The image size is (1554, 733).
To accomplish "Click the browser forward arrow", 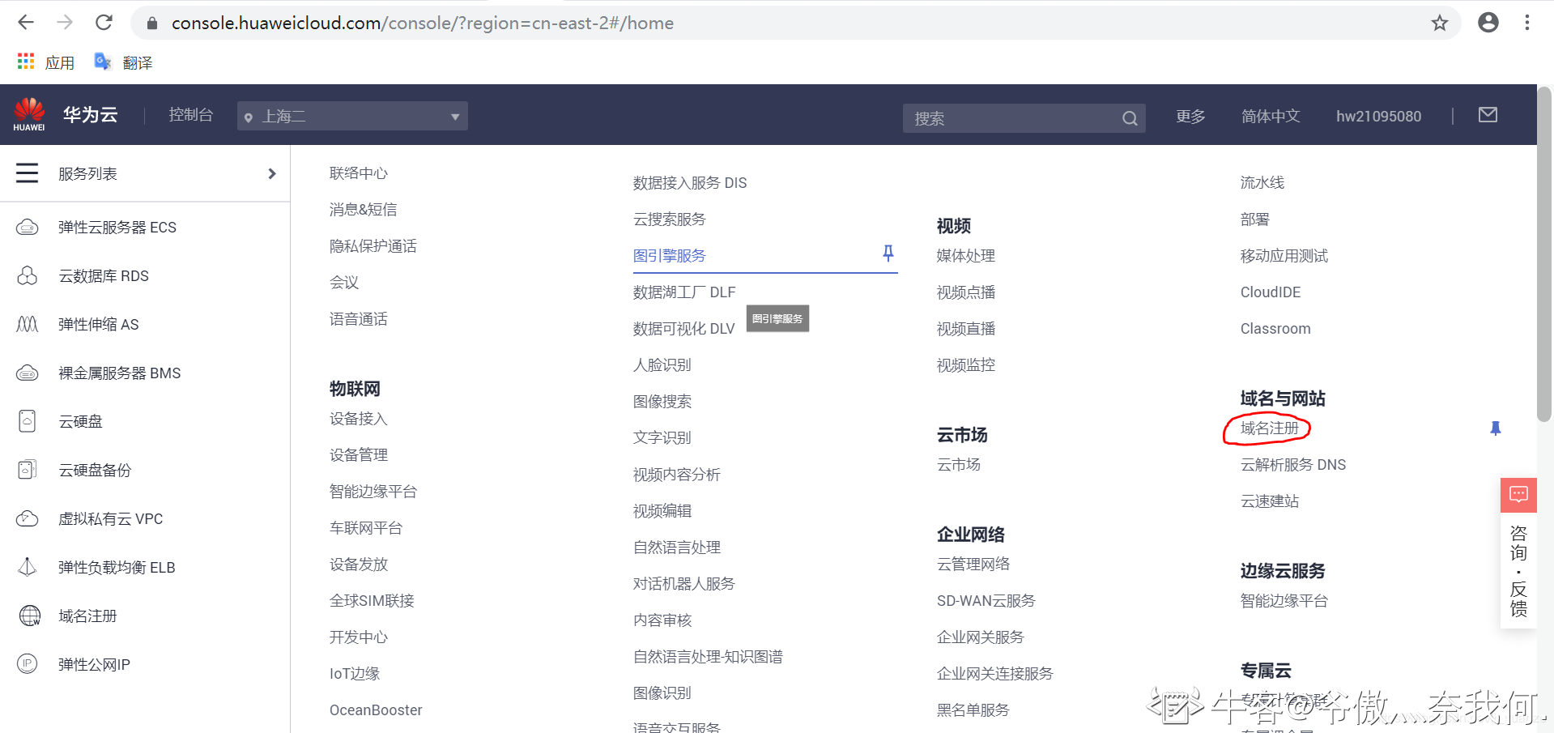I will [x=65, y=23].
